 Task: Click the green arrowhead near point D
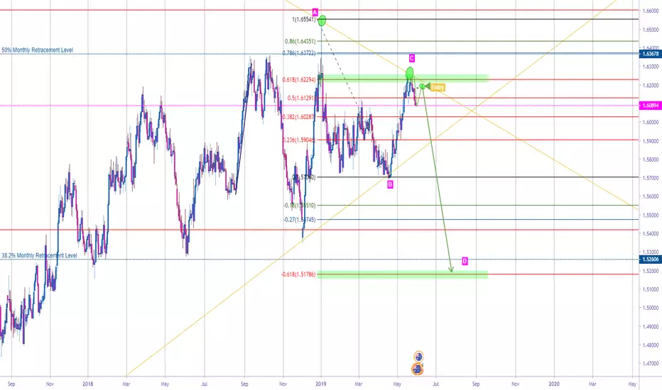(x=451, y=269)
